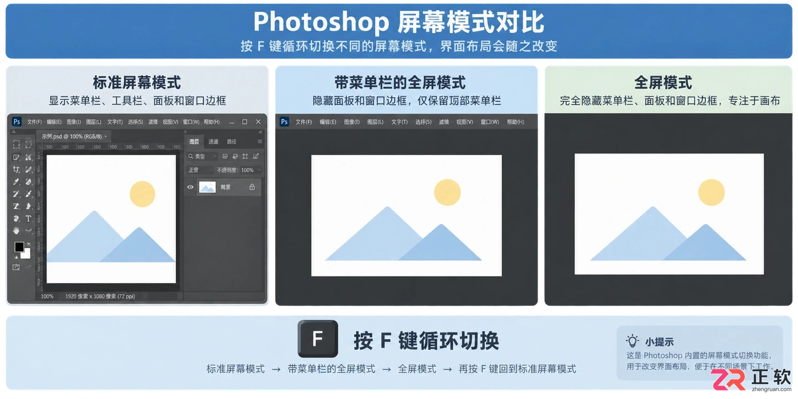Swap foreground and background colors icon
Screen dimensions: 798x399
(x=29, y=244)
